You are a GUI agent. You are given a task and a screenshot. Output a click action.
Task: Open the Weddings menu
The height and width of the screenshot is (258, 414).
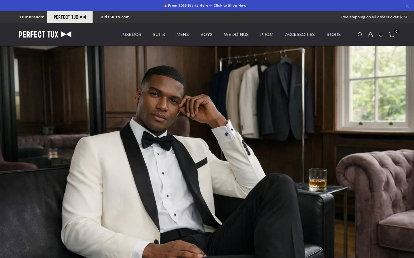pyautogui.click(x=236, y=34)
